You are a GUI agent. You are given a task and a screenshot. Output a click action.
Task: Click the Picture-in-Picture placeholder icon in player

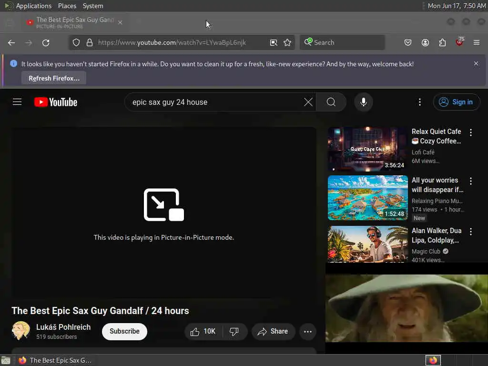[164, 205]
